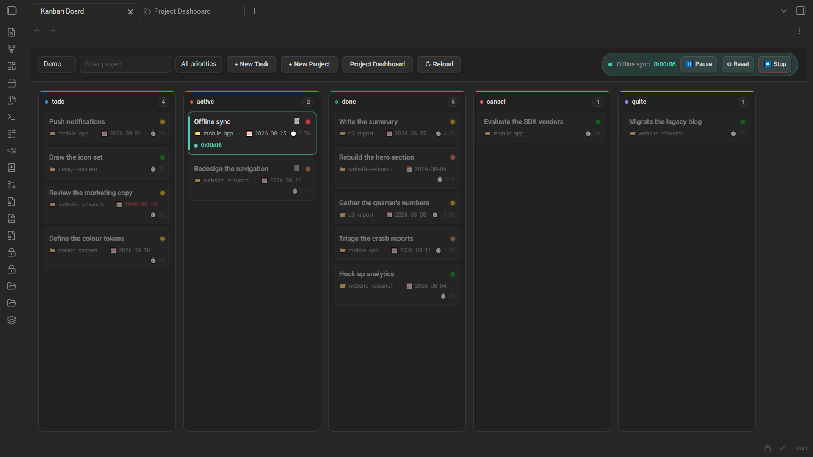Toggle the left sidebar panel icon
813x457 pixels.
click(12, 11)
